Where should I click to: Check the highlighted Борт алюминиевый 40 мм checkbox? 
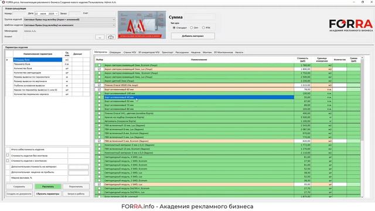coord(99,97)
